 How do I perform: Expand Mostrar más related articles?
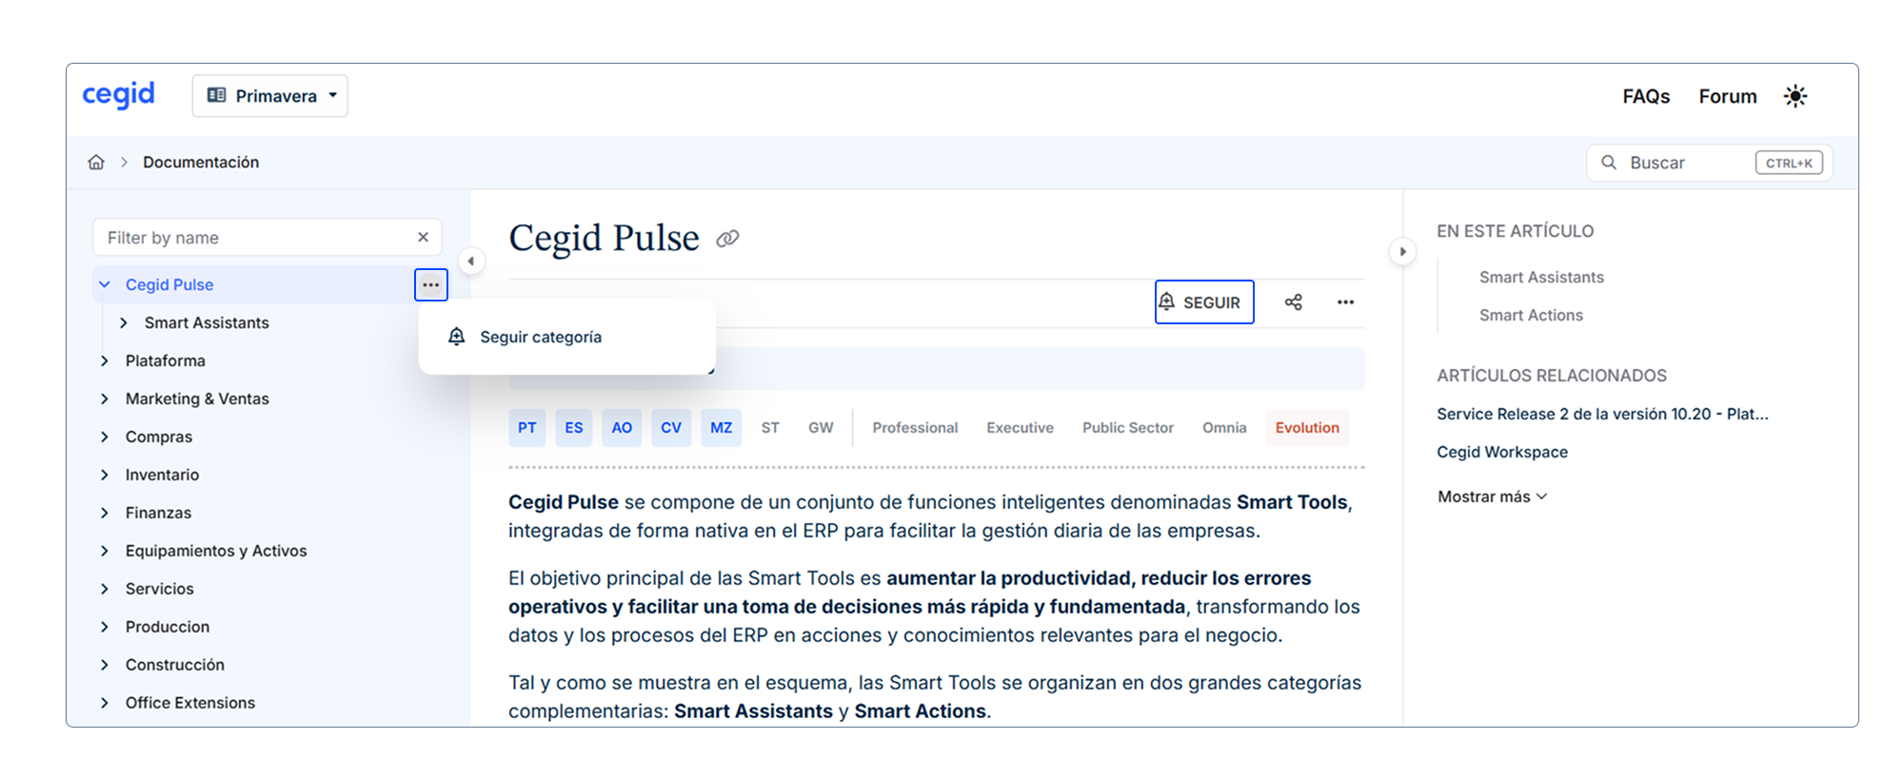1493,496
